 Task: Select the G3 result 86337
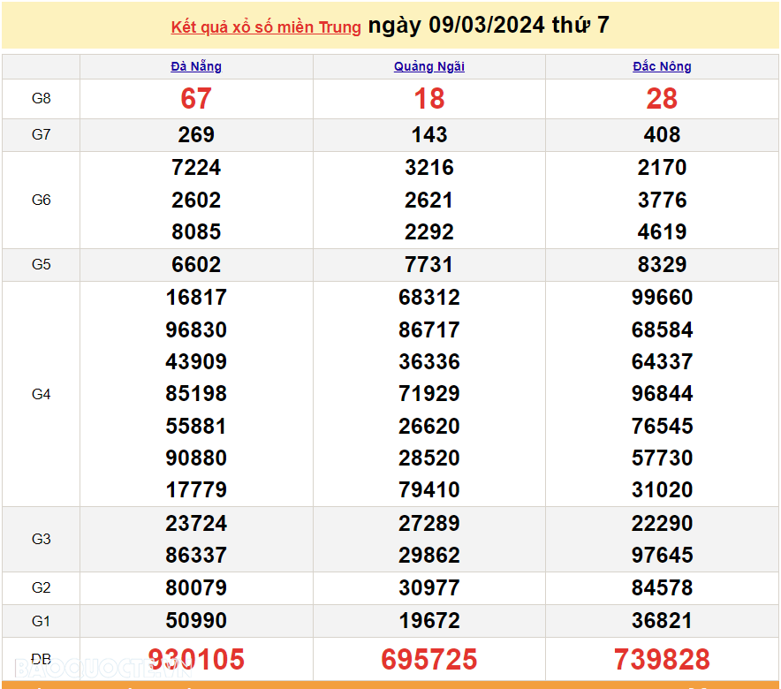pyautogui.click(x=196, y=556)
